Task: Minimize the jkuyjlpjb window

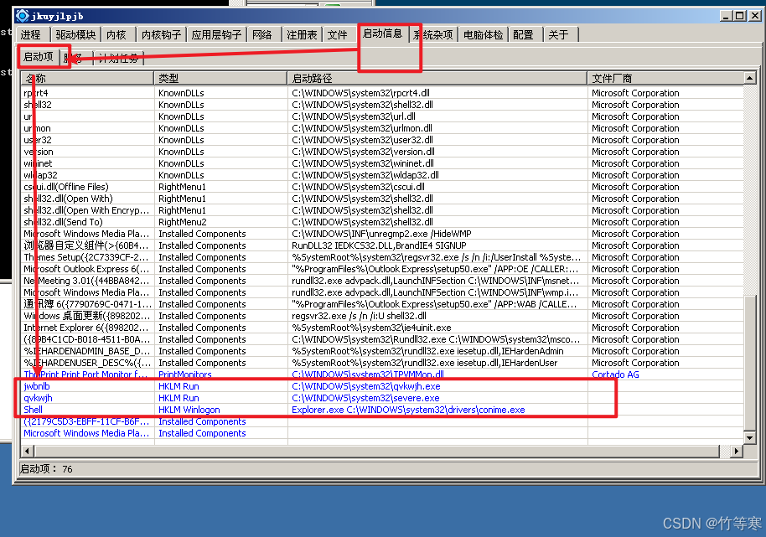Action: 727,15
